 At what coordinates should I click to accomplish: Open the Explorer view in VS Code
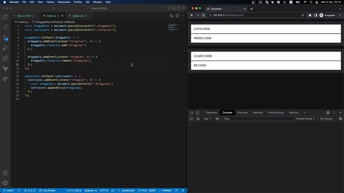5,17
